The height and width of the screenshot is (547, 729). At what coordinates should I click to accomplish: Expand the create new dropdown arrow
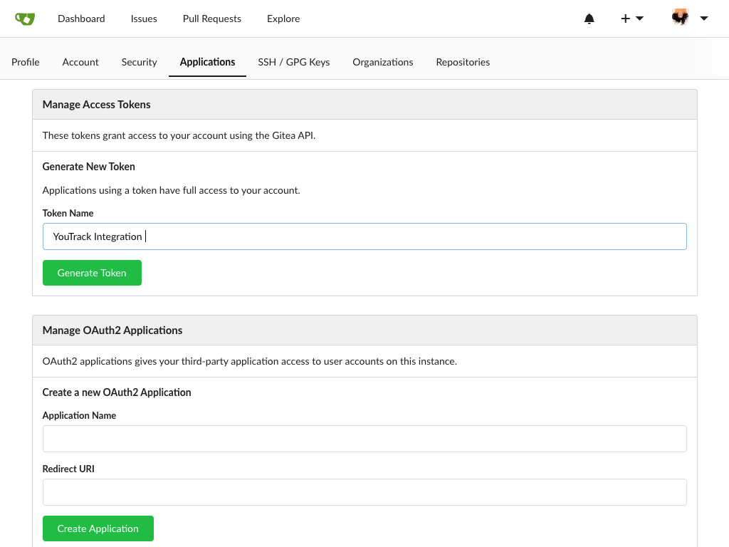[x=640, y=19]
